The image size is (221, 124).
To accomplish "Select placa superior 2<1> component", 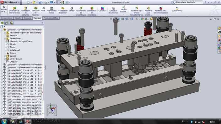I will pos(24,97).
